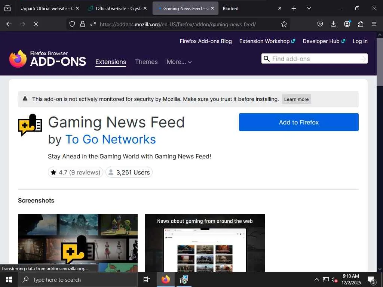This screenshot has width=383, height=287.
Task: Show site security padlock info
Action: point(83,24)
